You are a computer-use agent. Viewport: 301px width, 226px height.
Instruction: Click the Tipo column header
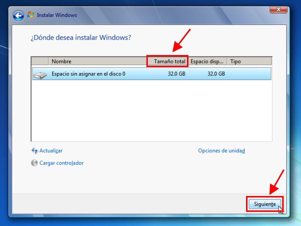[x=249, y=62]
